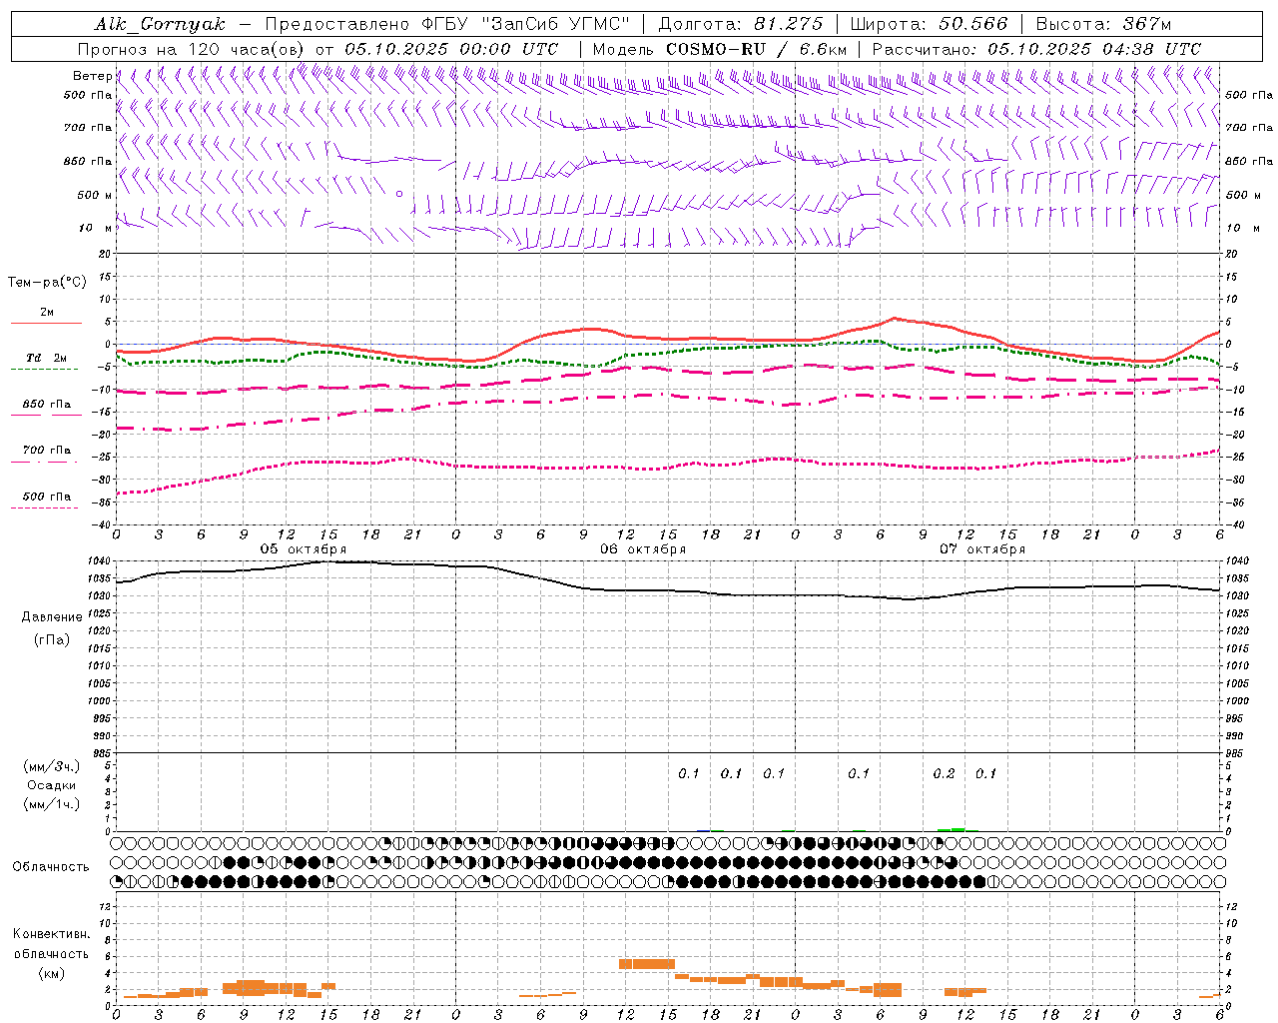This screenshot has width=1278, height=1023.
Task: Click the "0.2" precipitation amount value
Action: 944,774
